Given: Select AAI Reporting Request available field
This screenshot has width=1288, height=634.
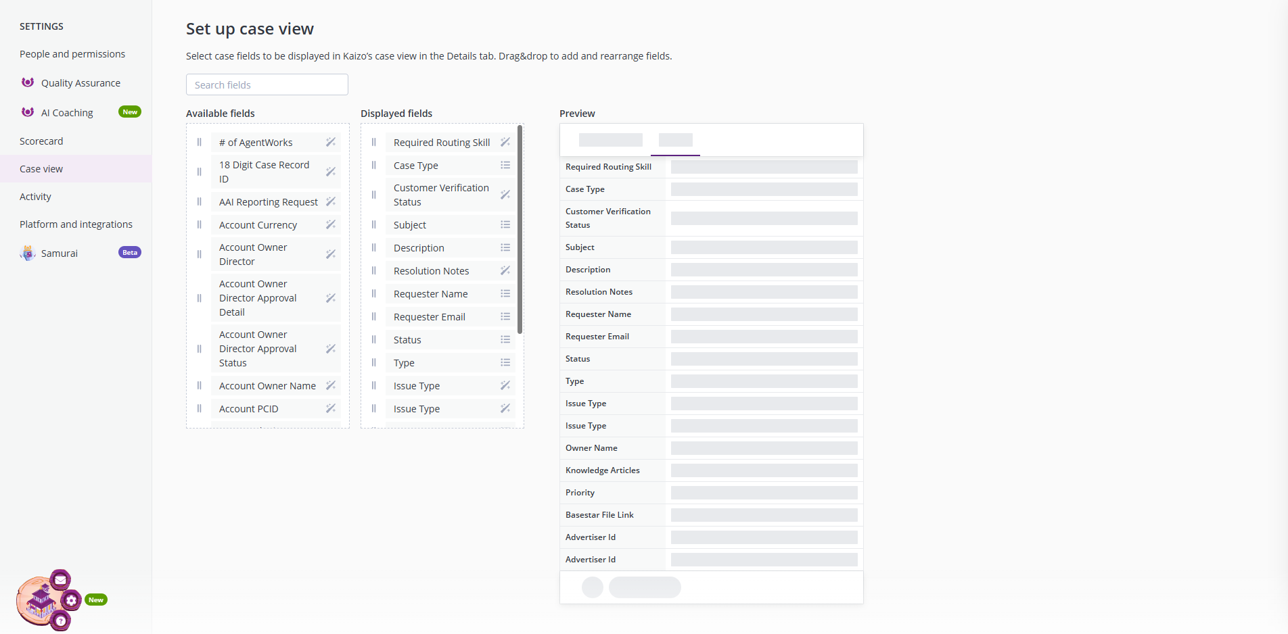Looking at the screenshot, I should 276,201.
